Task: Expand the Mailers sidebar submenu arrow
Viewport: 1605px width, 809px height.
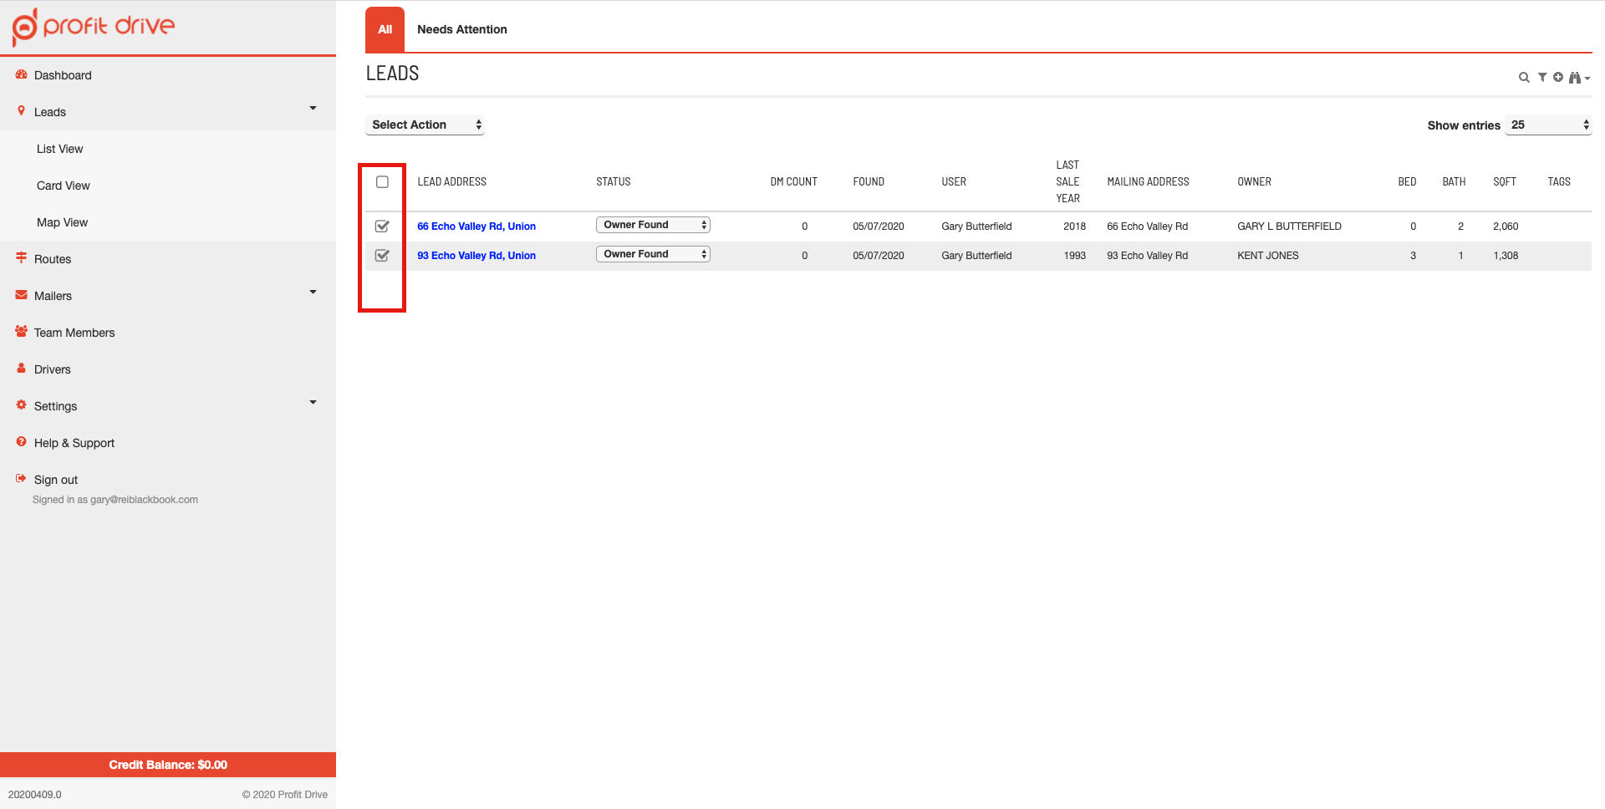Action: coord(313,292)
